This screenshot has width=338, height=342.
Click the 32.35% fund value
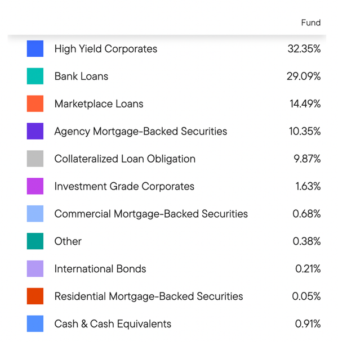pyautogui.click(x=304, y=48)
